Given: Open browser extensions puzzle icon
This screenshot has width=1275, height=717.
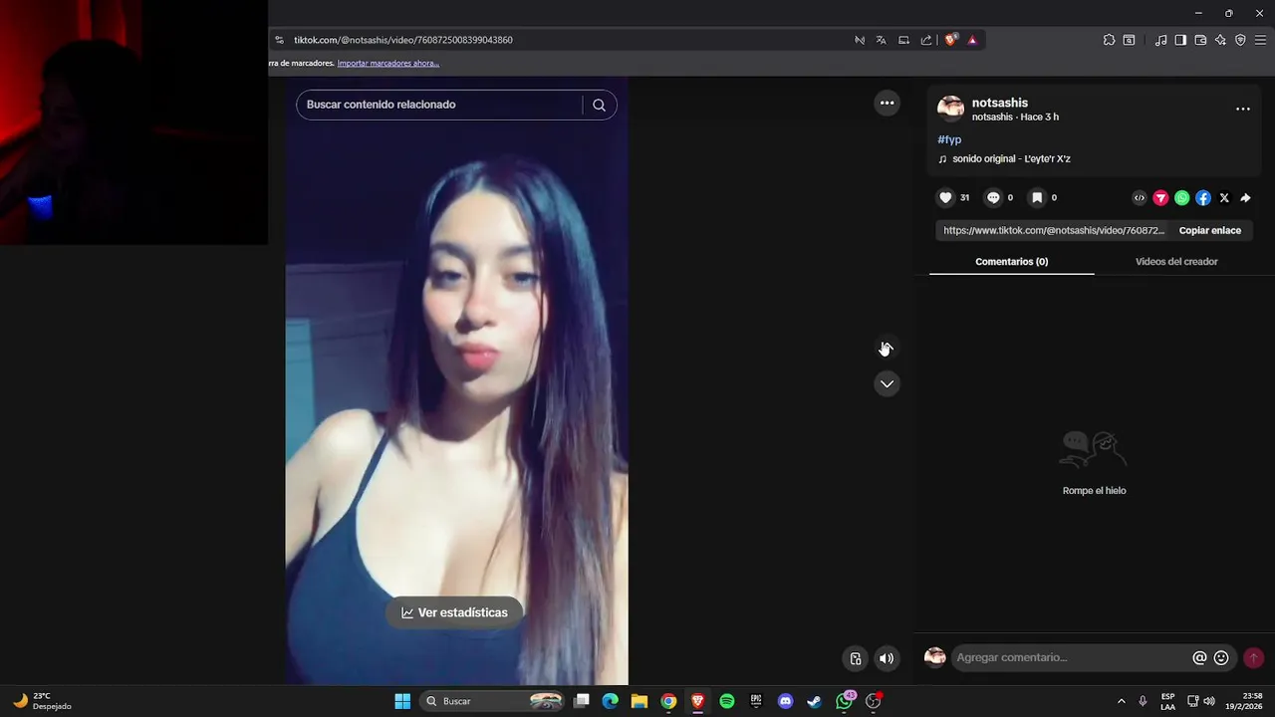Looking at the screenshot, I should 1109,40.
